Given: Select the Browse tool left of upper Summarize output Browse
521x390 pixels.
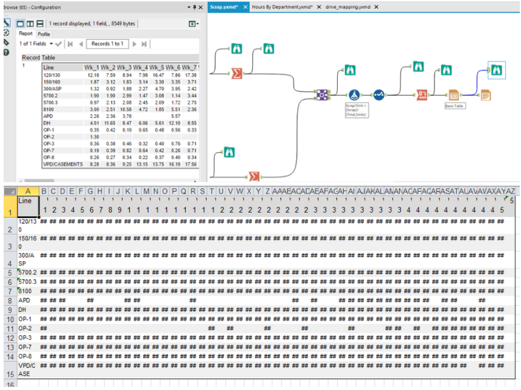Looking at the screenshot, I should (237, 49).
